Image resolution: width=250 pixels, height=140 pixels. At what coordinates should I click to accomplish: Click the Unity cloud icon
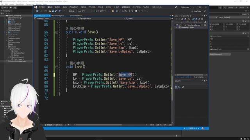(x=11, y=7)
